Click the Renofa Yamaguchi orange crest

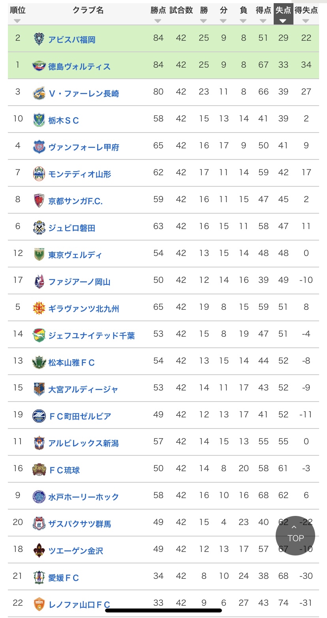coord(39,604)
